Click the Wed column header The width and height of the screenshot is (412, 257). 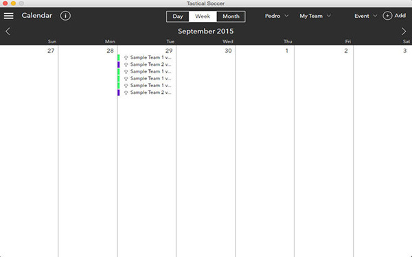[228, 41]
